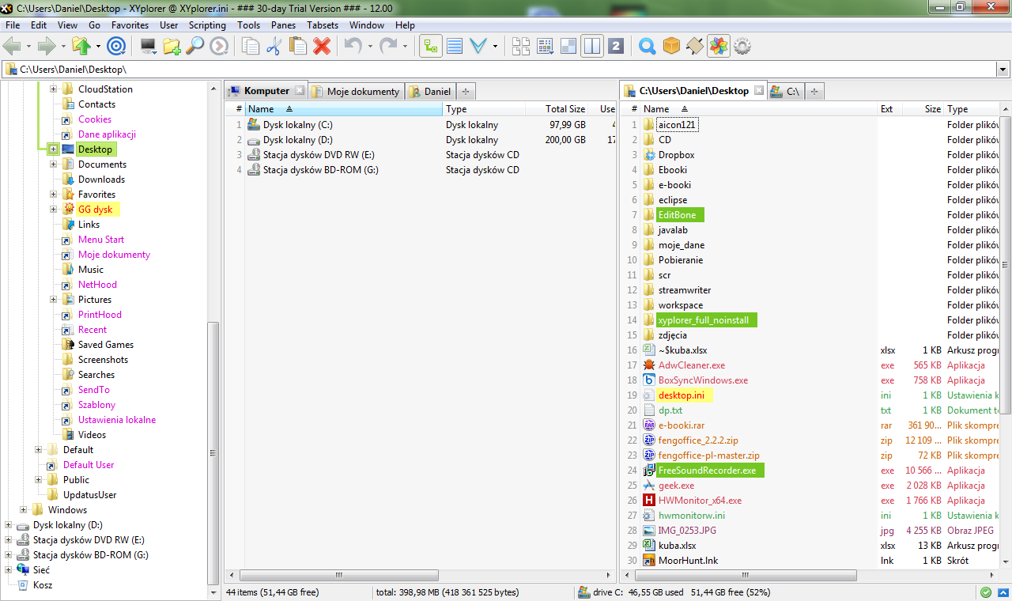
Task: Expand the Documents tree node
Action: coord(53,164)
